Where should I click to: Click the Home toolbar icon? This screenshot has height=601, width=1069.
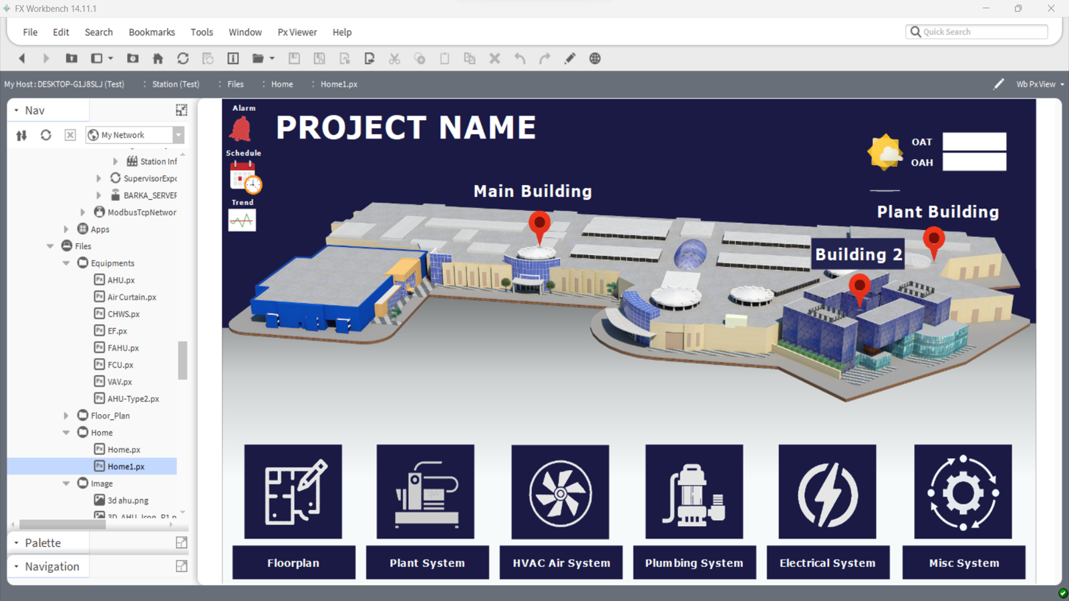pos(158,59)
